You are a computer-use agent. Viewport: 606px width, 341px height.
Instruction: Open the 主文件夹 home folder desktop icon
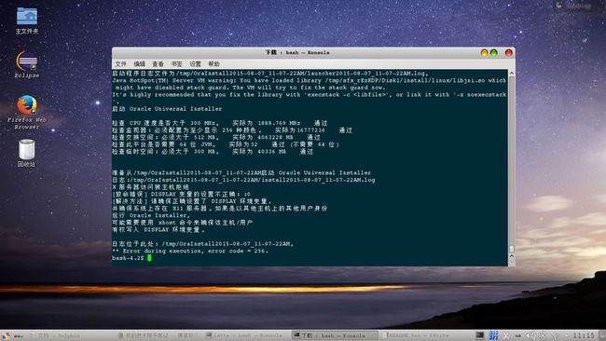[x=27, y=20]
